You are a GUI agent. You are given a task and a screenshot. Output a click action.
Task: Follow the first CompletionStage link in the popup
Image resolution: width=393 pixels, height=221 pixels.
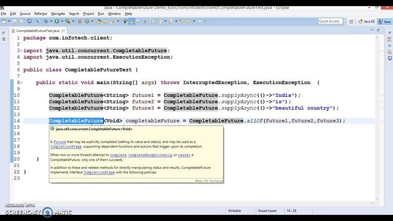point(66,147)
